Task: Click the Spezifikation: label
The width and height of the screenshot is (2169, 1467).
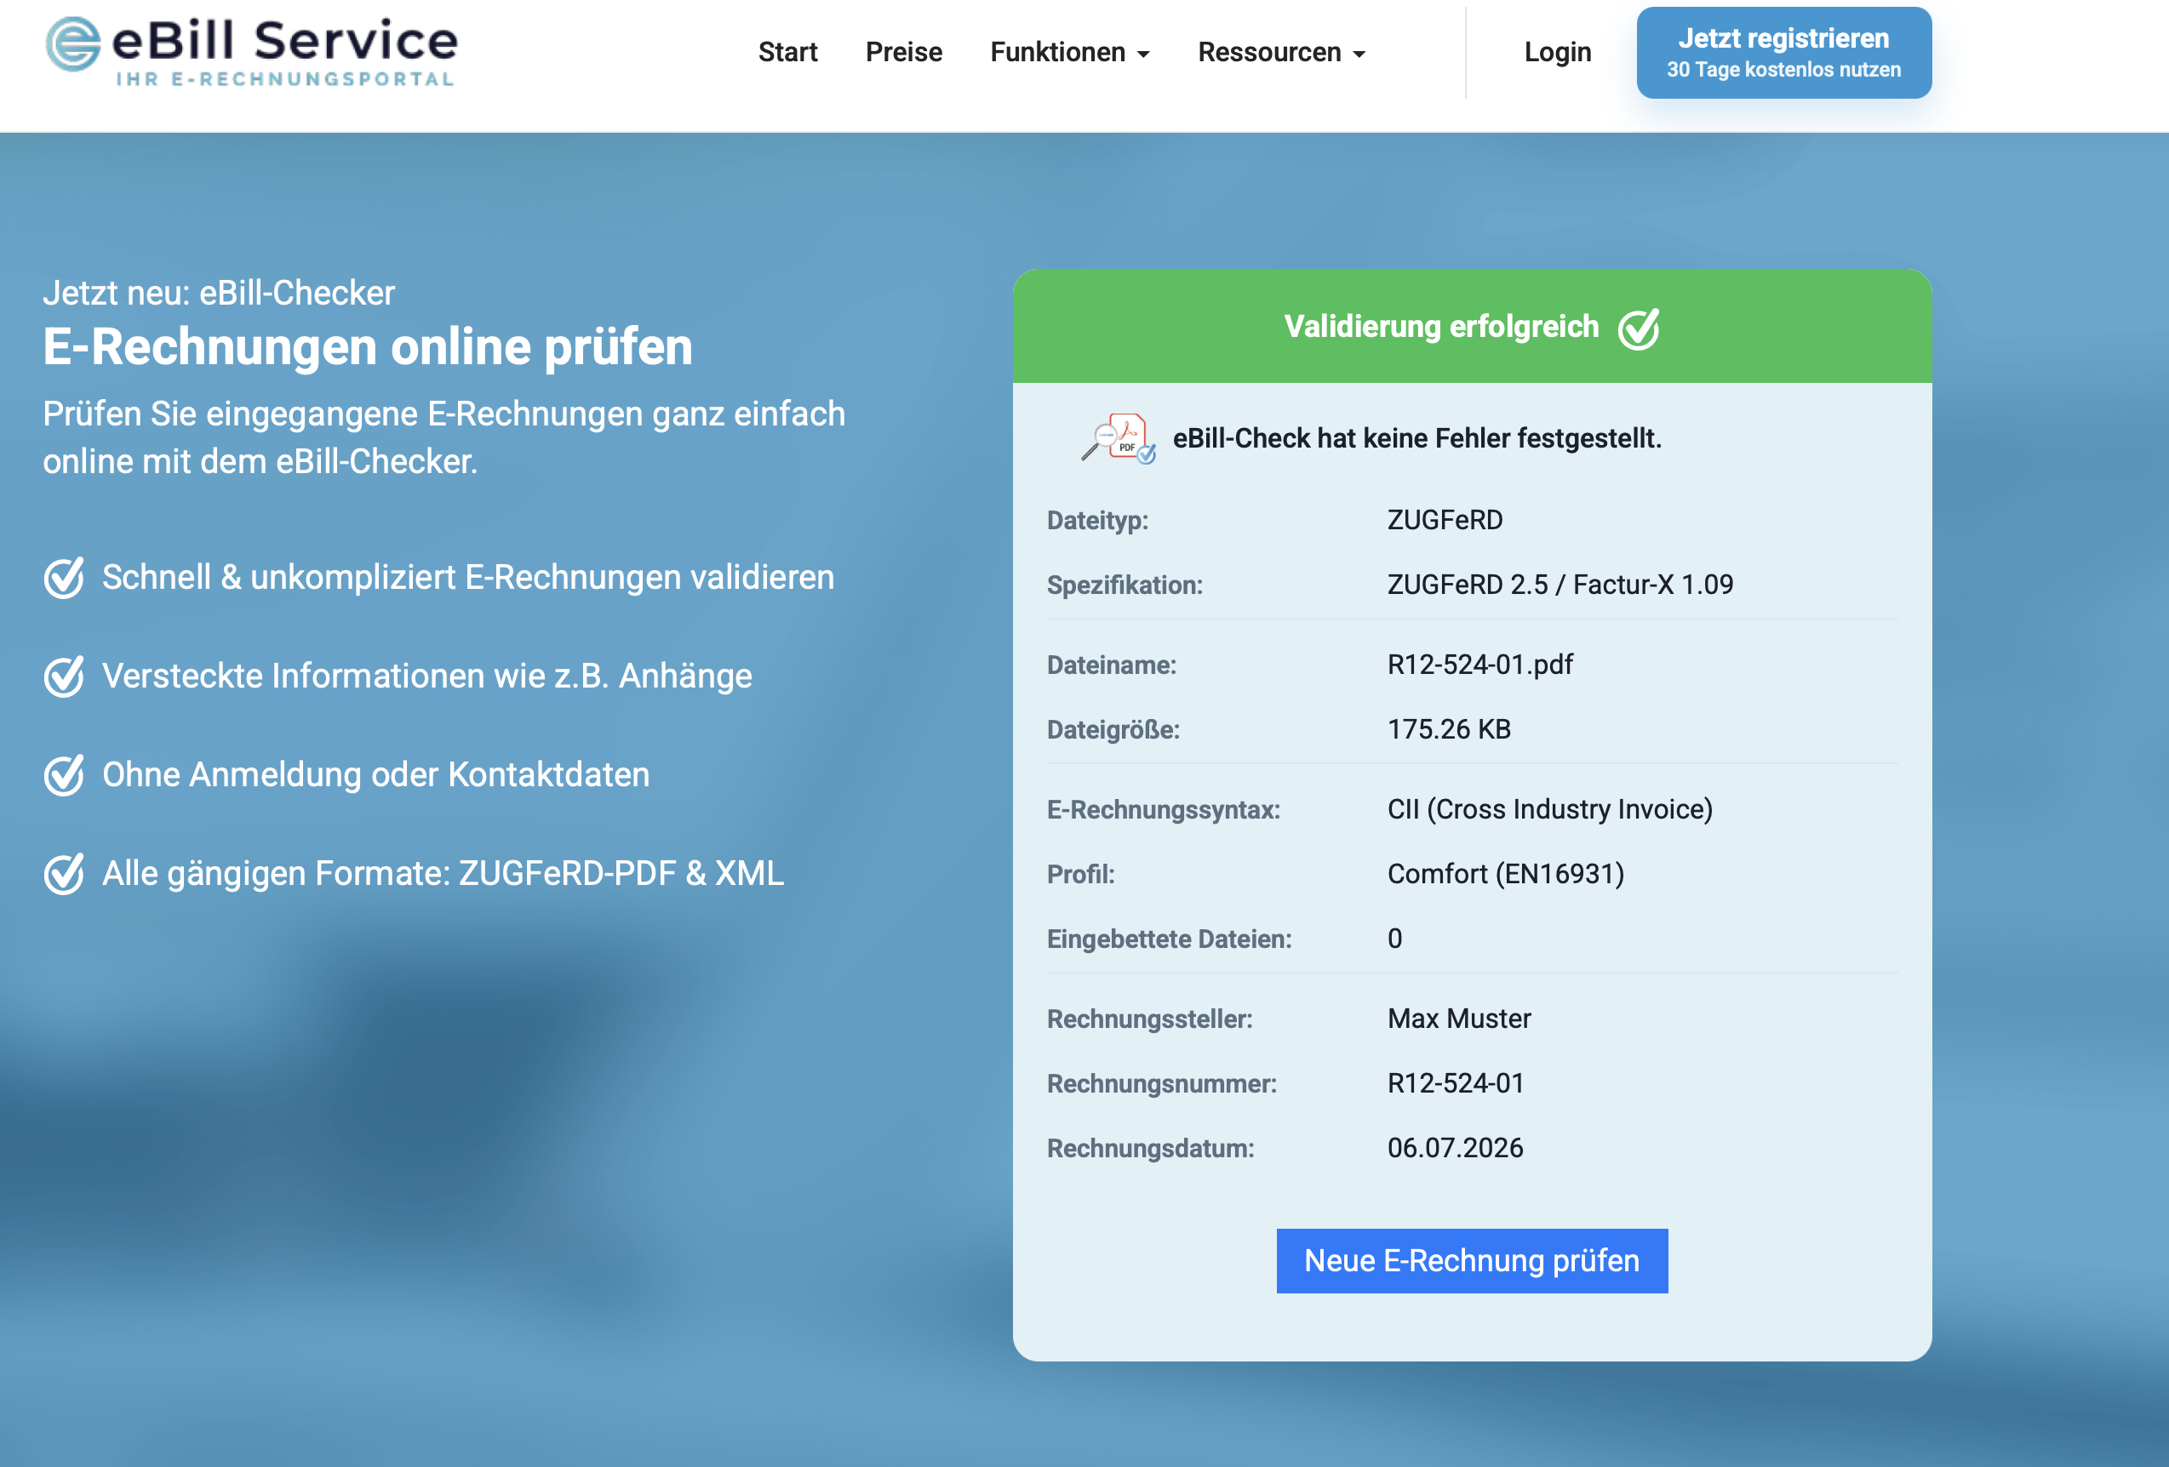Action: (1125, 585)
